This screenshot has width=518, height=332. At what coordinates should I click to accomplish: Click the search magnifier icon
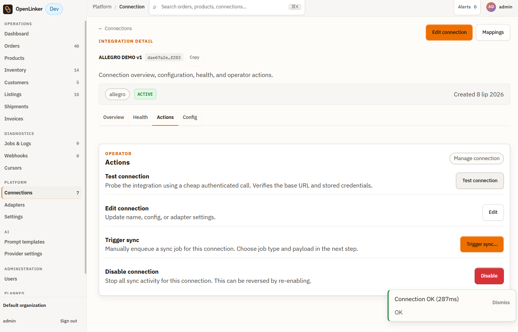pyautogui.click(x=155, y=7)
